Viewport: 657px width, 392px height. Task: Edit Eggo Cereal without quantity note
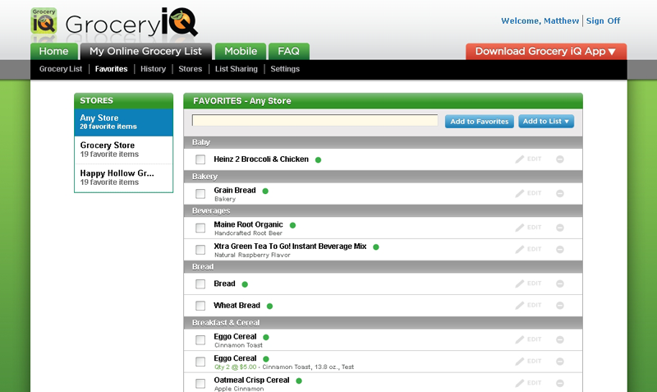pyautogui.click(x=528, y=339)
